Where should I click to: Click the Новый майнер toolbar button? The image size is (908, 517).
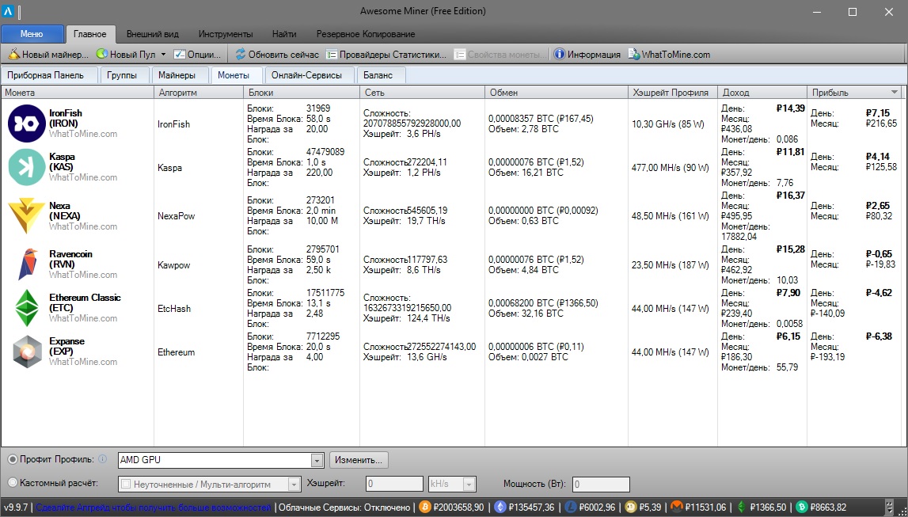48,55
